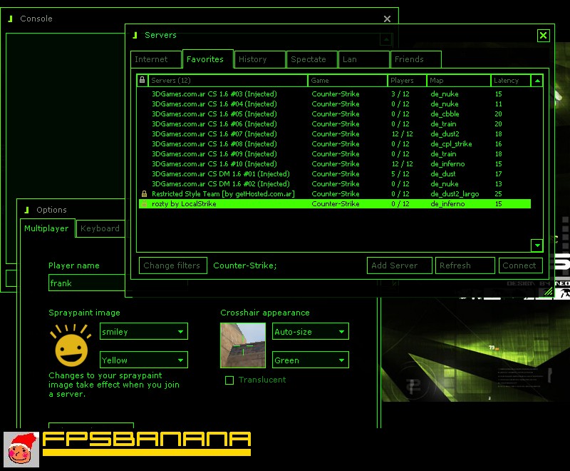
Task: Click the smiley spraypaint preview image
Action: coord(71,345)
